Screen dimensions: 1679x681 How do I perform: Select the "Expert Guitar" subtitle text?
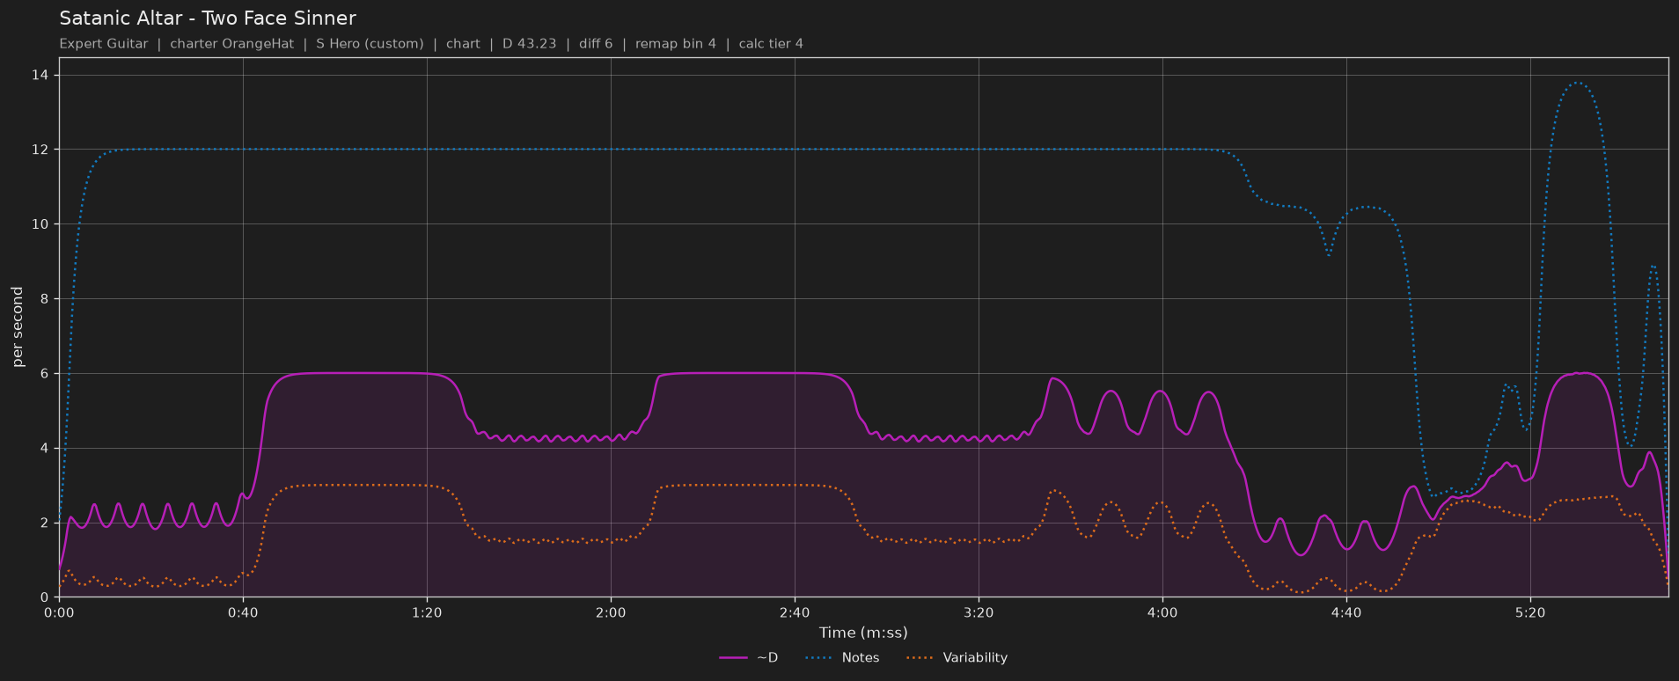[104, 44]
